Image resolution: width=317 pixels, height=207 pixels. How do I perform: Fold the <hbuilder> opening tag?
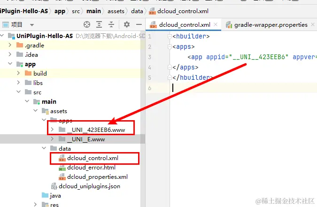[170, 36]
